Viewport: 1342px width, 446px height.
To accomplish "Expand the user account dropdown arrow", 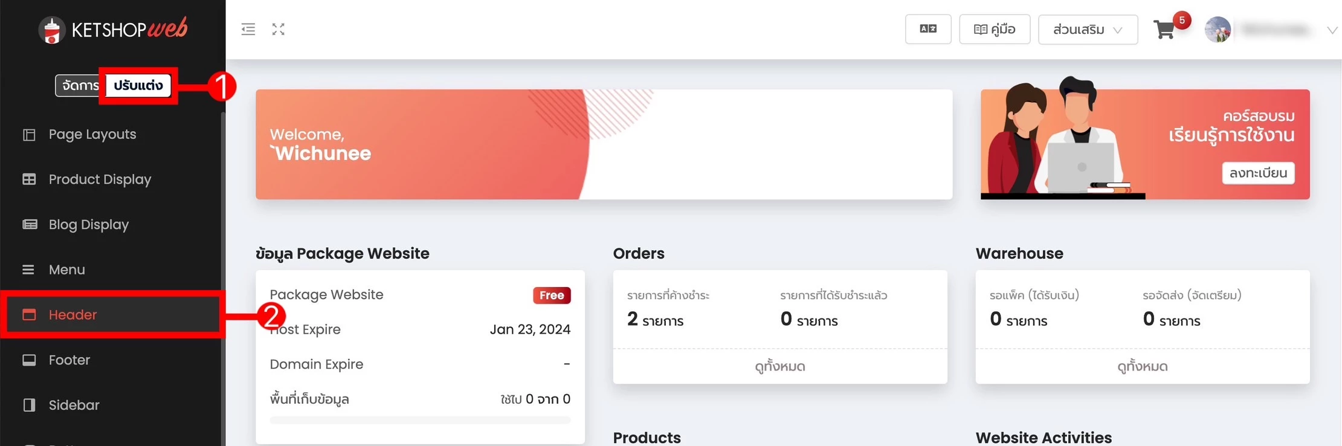I will point(1332,30).
